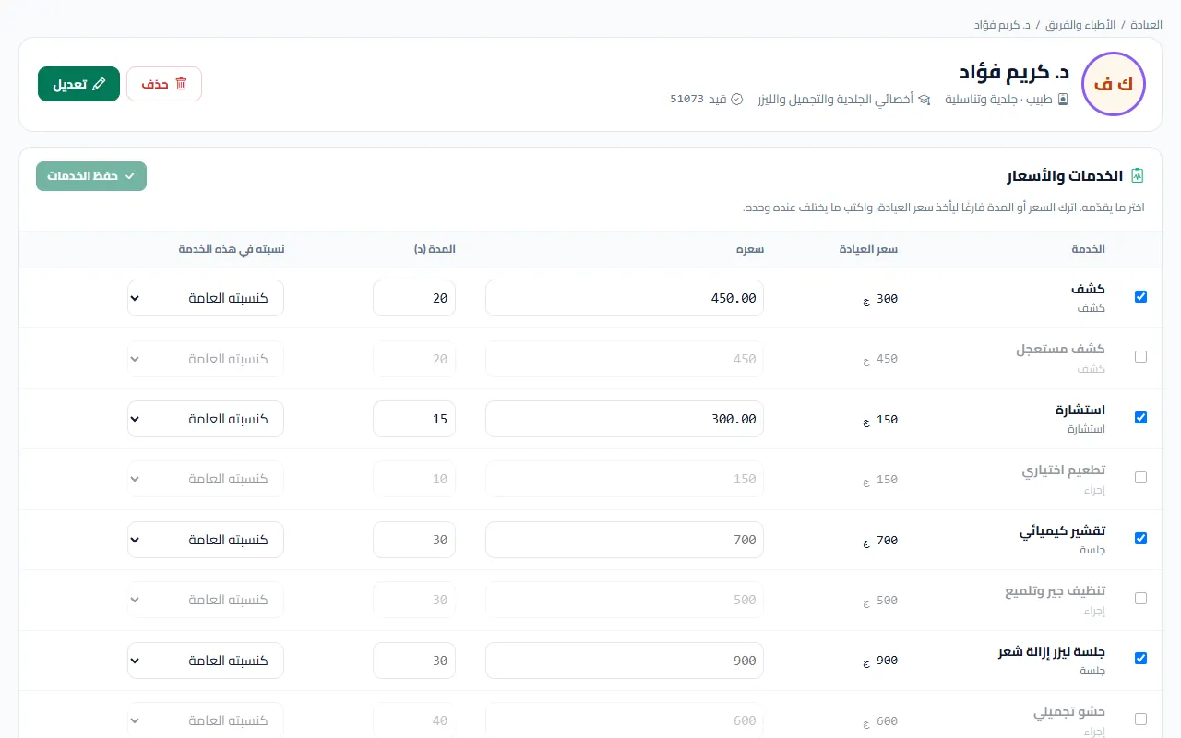
Task: Check the حشو تجميلي service checkbox
Action: tap(1141, 720)
